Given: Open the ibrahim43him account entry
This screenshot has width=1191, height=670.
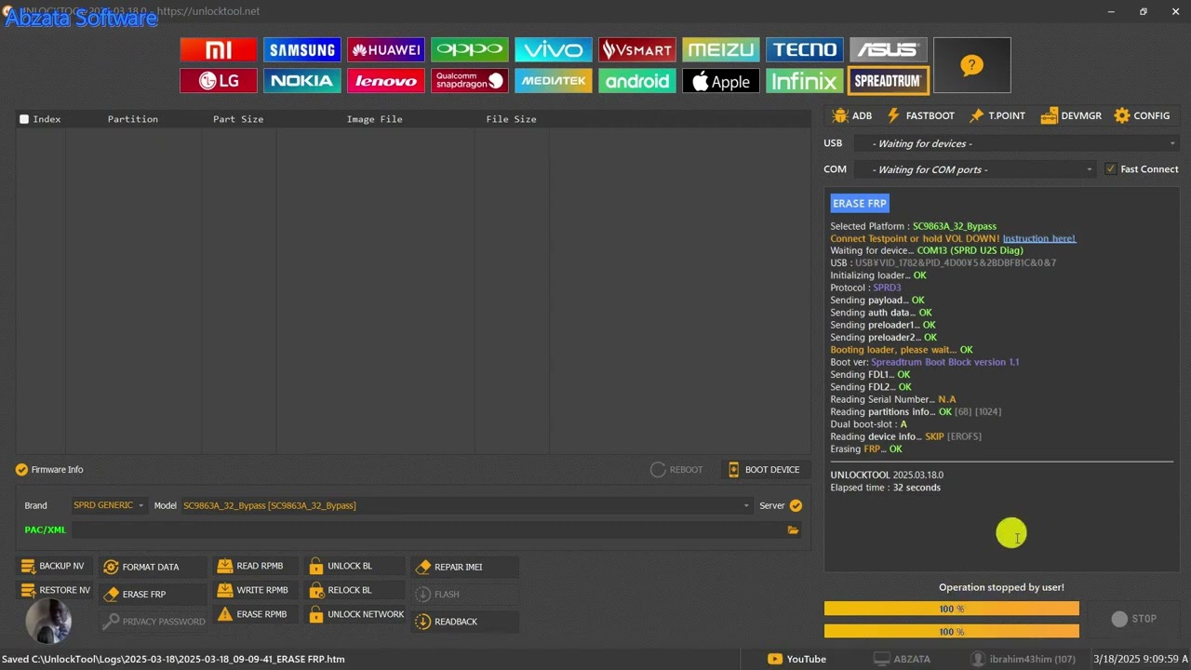Looking at the screenshot, I should [1023, 659].
